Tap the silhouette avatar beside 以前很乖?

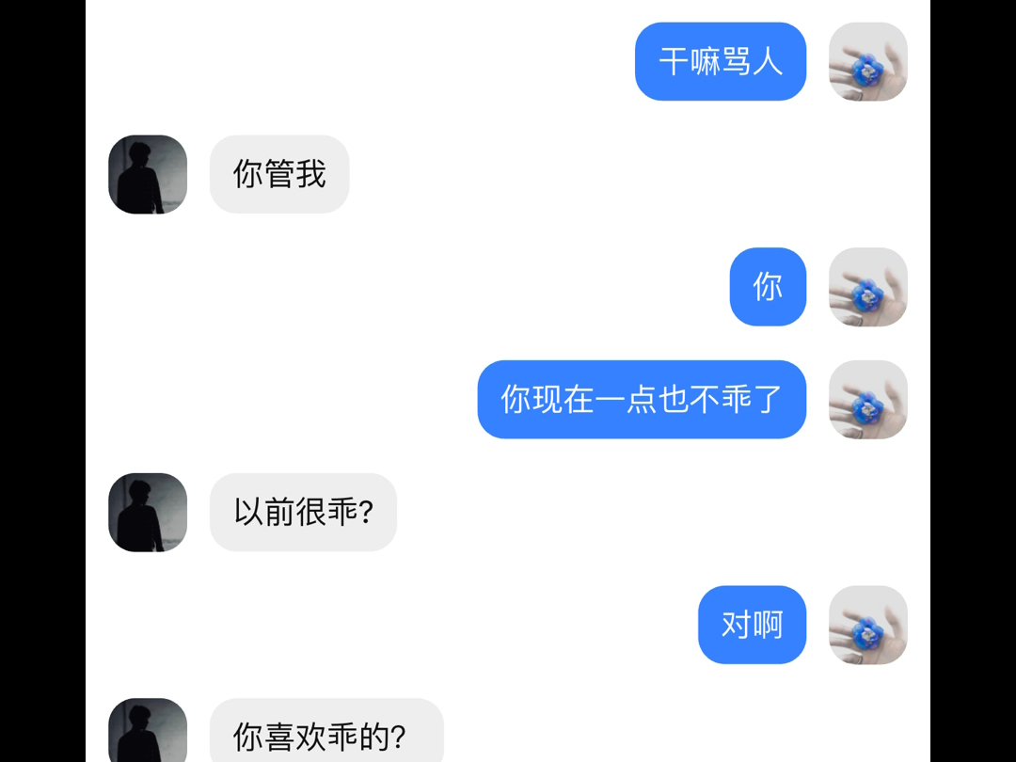point(148,512)
